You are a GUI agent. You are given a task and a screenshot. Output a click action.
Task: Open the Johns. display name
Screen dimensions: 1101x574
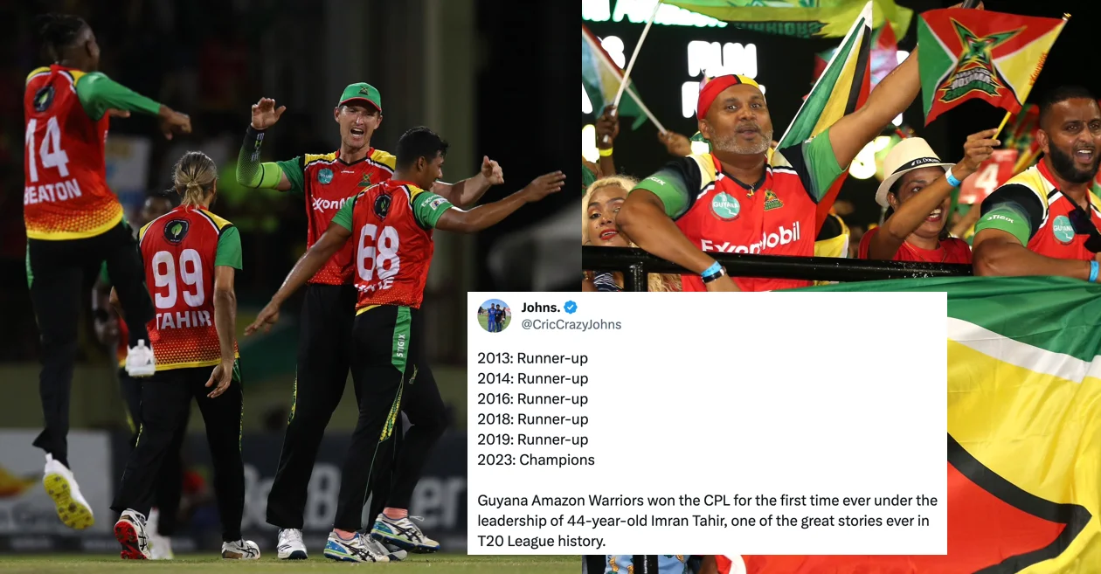pyautogui.click(x=540, y=307)
